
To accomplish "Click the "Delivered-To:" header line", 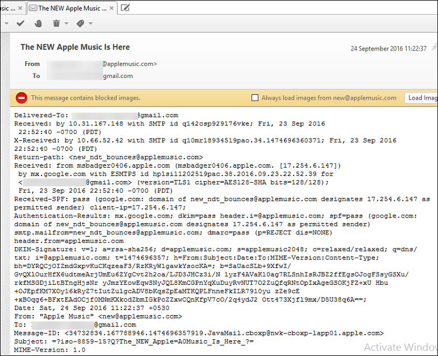I will click(96, 115).
